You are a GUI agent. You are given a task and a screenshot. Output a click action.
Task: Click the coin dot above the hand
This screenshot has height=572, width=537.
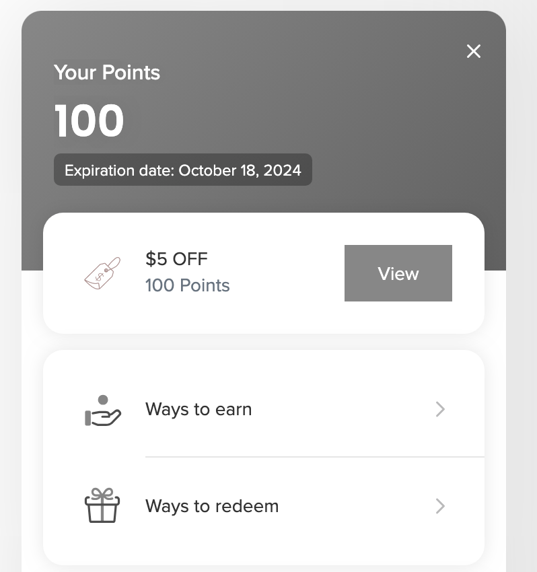[103, 400]
